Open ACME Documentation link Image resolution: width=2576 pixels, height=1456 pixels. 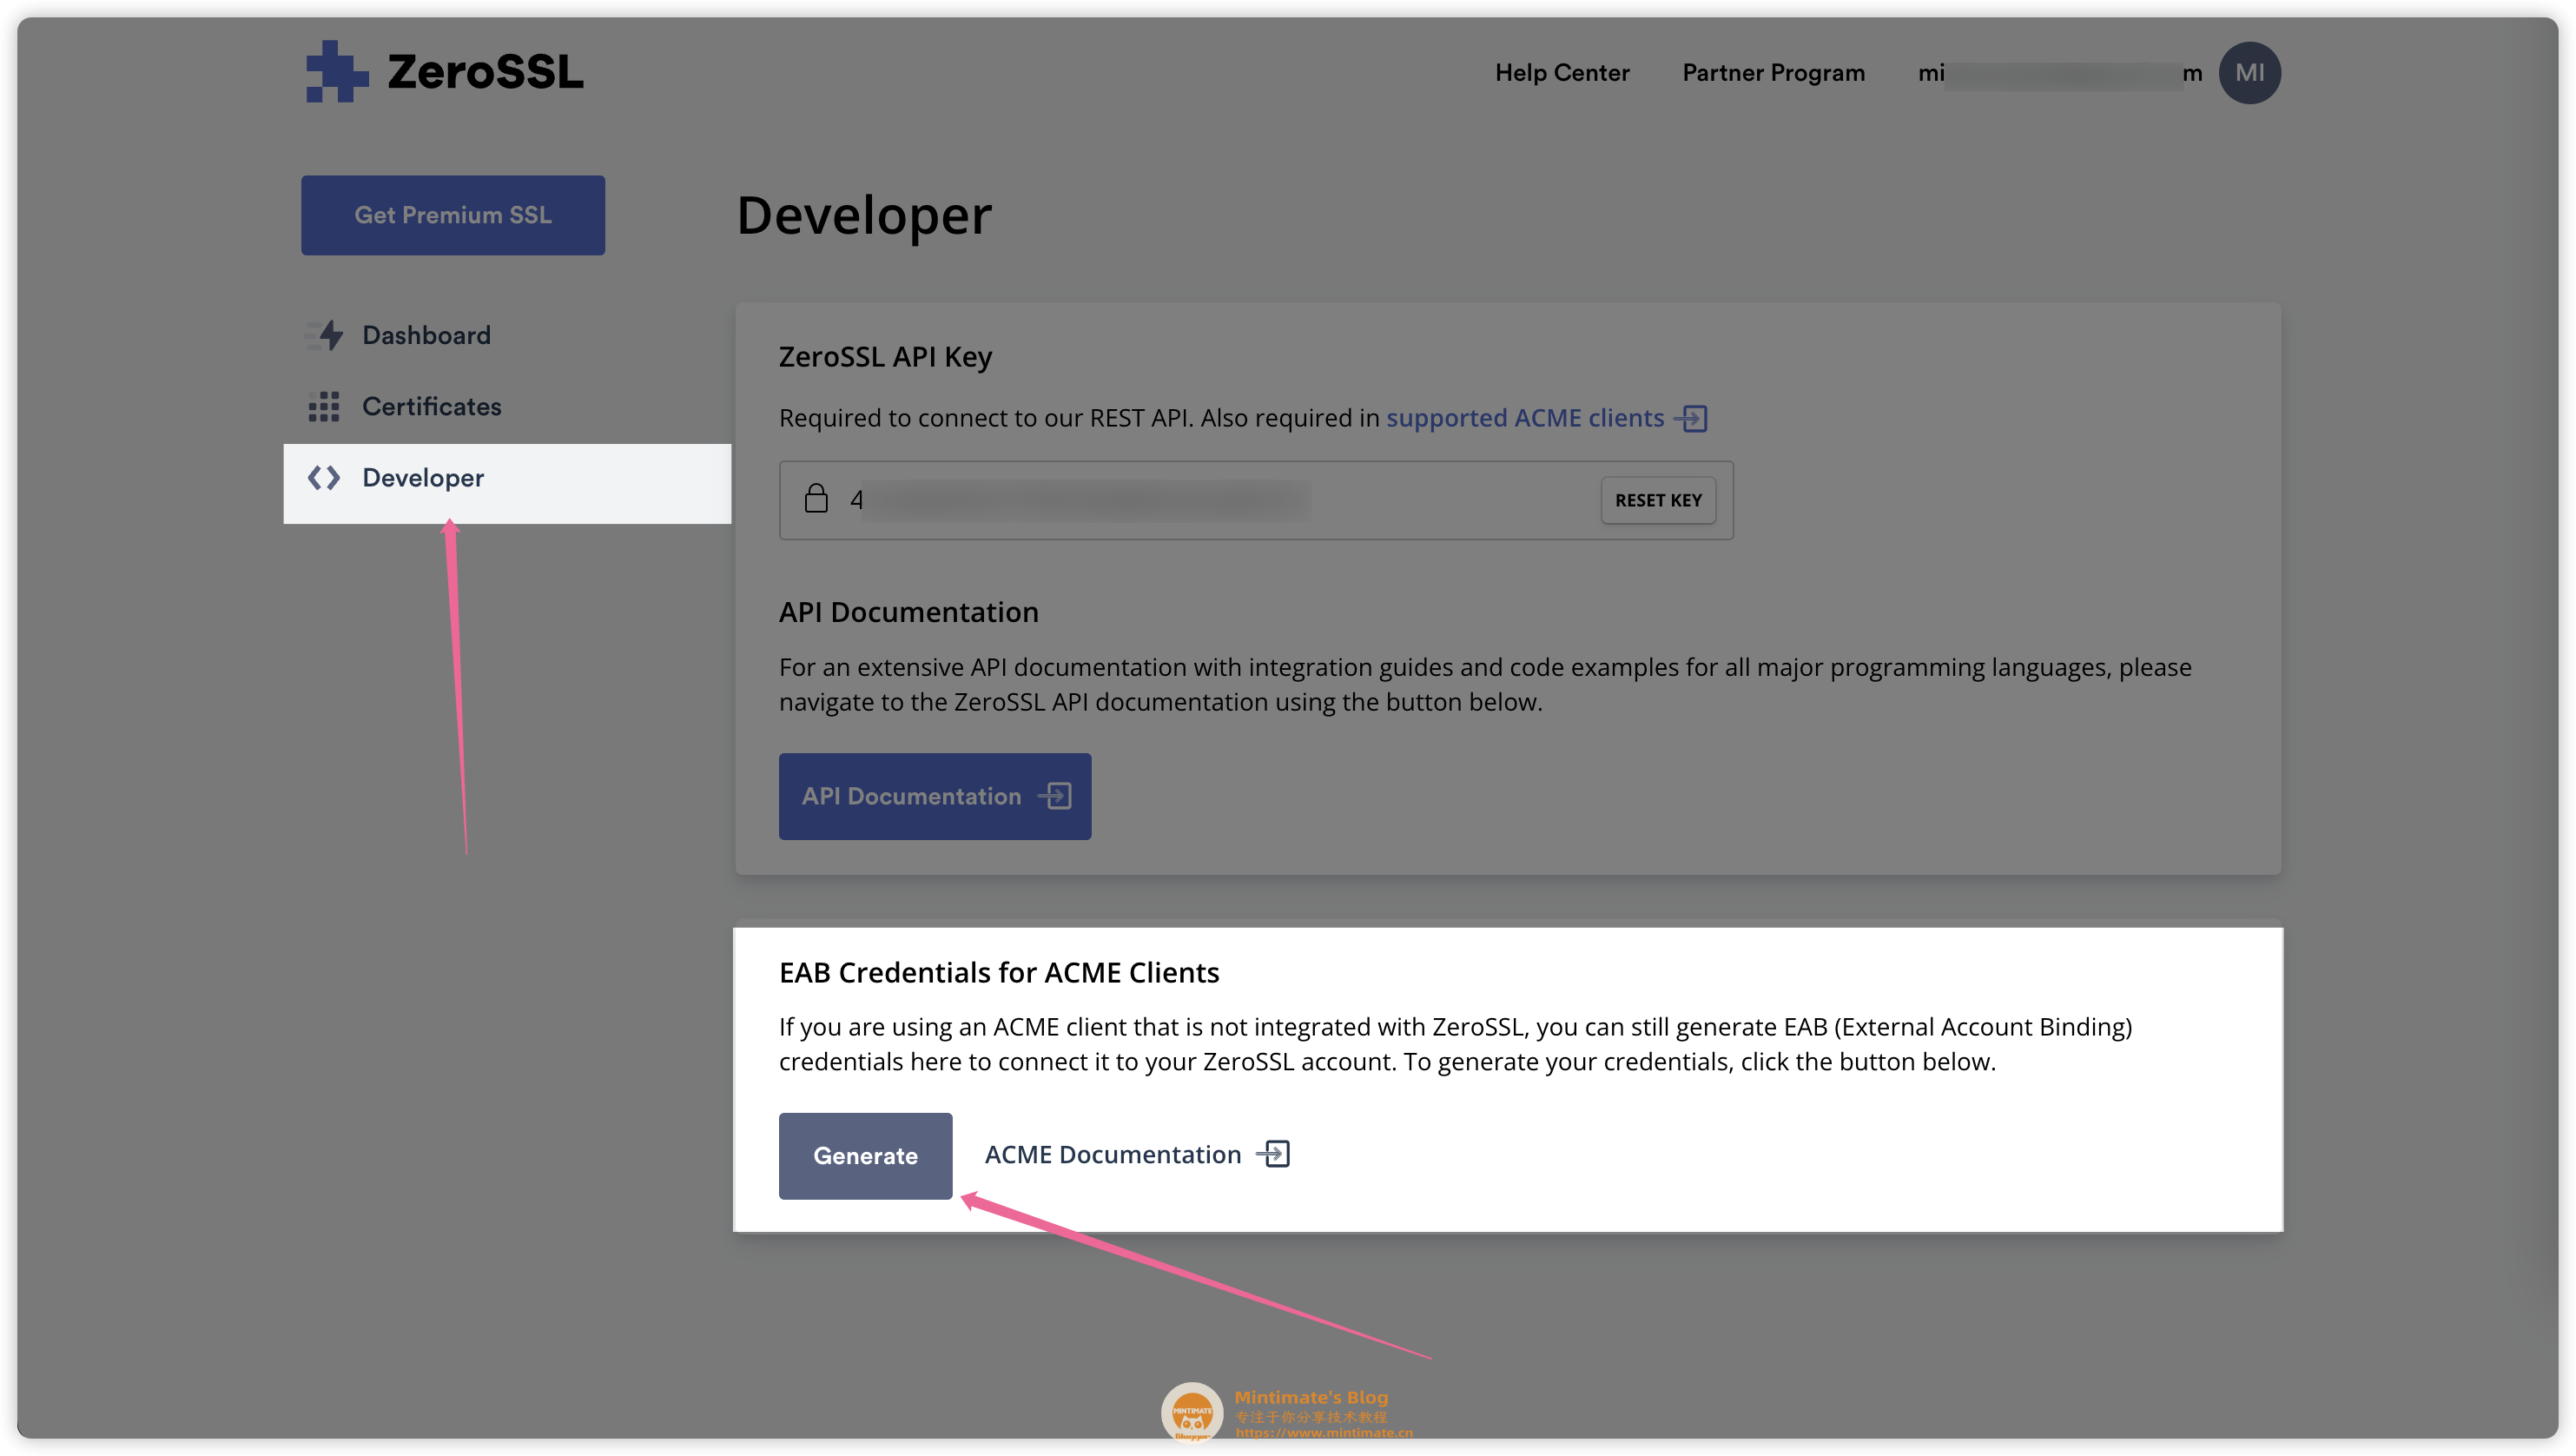click(1112, 1154)
